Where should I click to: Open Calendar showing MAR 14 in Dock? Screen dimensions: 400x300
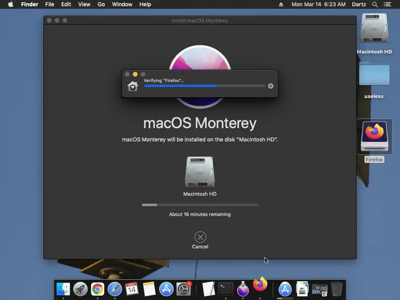coord(132,289)
